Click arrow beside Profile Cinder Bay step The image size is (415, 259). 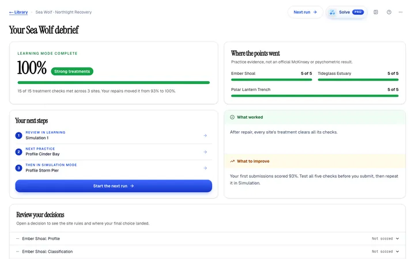pyautogui.click(x=205, y=152)
